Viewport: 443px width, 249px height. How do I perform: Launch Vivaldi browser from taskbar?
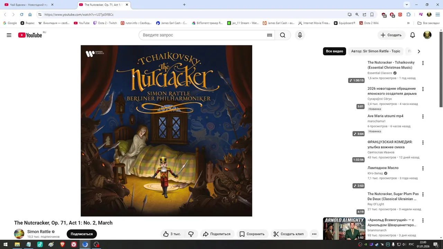tap(74, 245)
